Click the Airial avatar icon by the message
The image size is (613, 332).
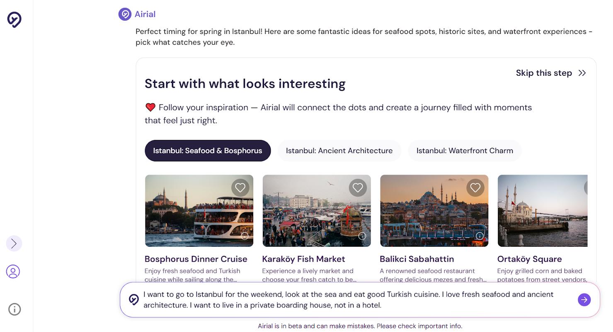coord(125,14)
